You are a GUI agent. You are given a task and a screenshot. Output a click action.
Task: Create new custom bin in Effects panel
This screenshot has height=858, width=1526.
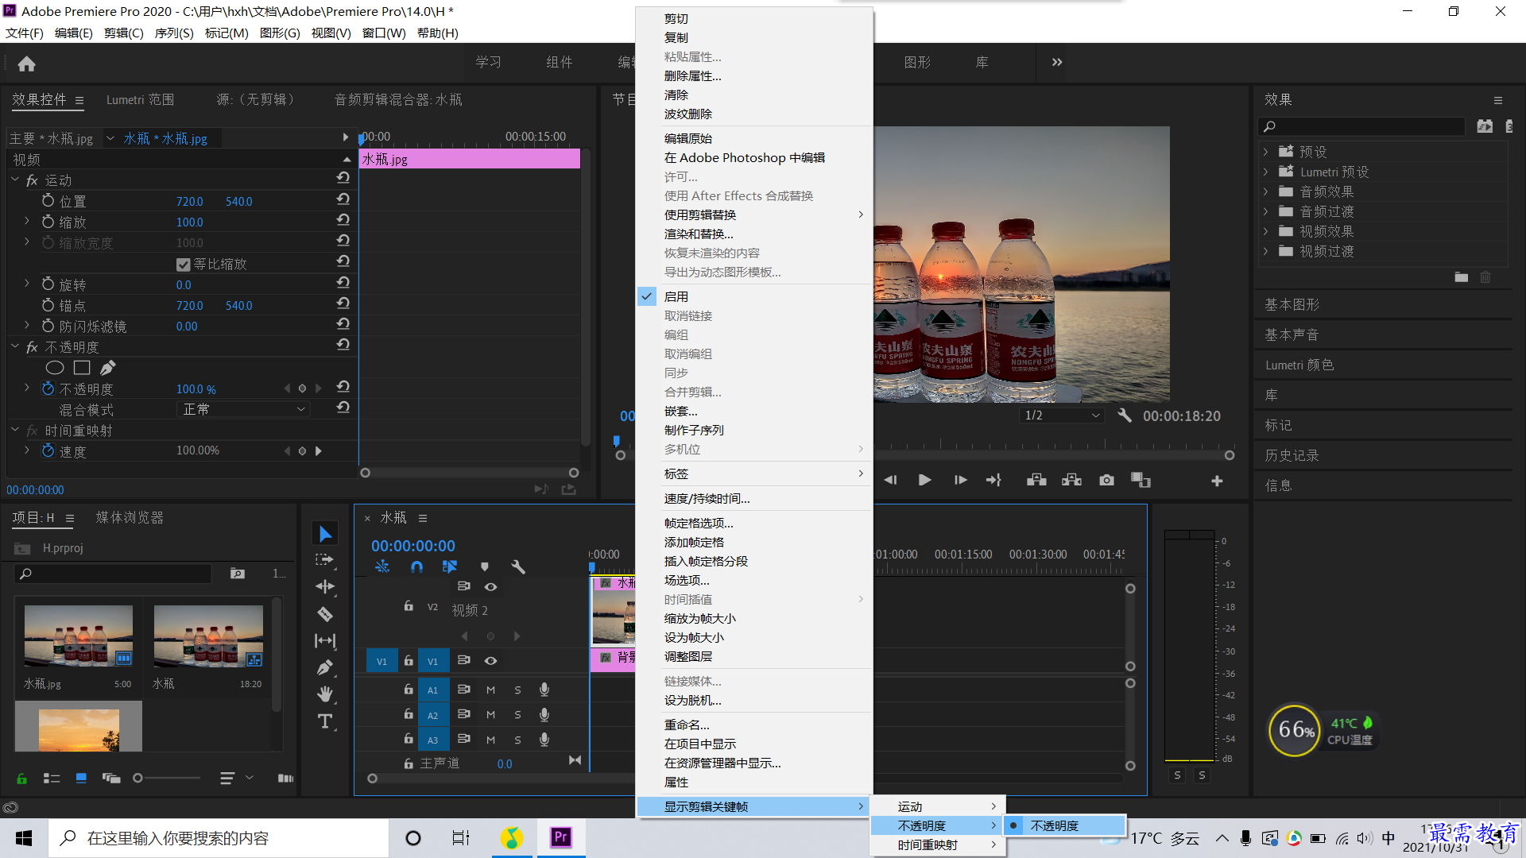(x=1461, y=277)
